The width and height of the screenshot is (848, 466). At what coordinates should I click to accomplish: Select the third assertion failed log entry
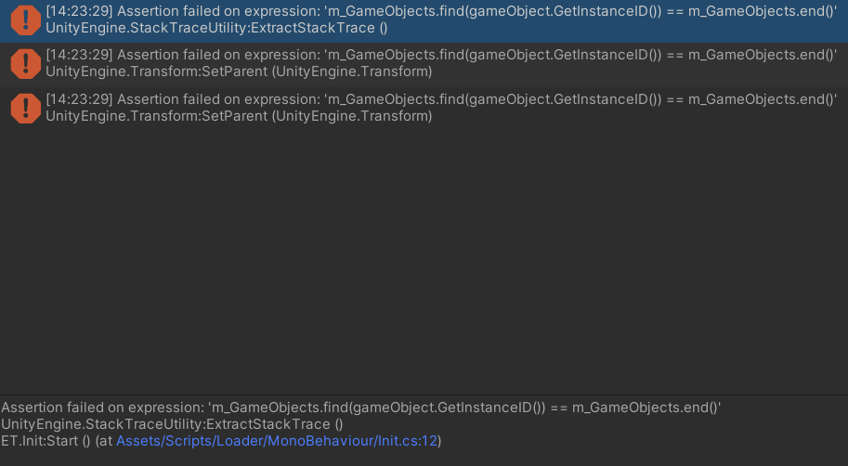coord(424,110)
